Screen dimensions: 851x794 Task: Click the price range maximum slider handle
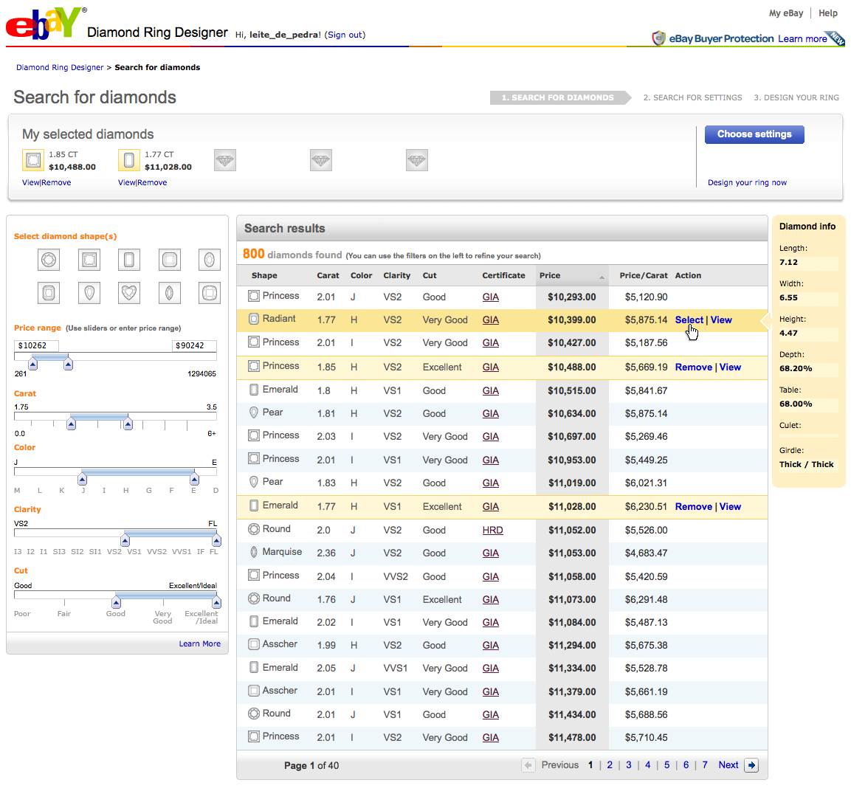(x=69, y=365)
